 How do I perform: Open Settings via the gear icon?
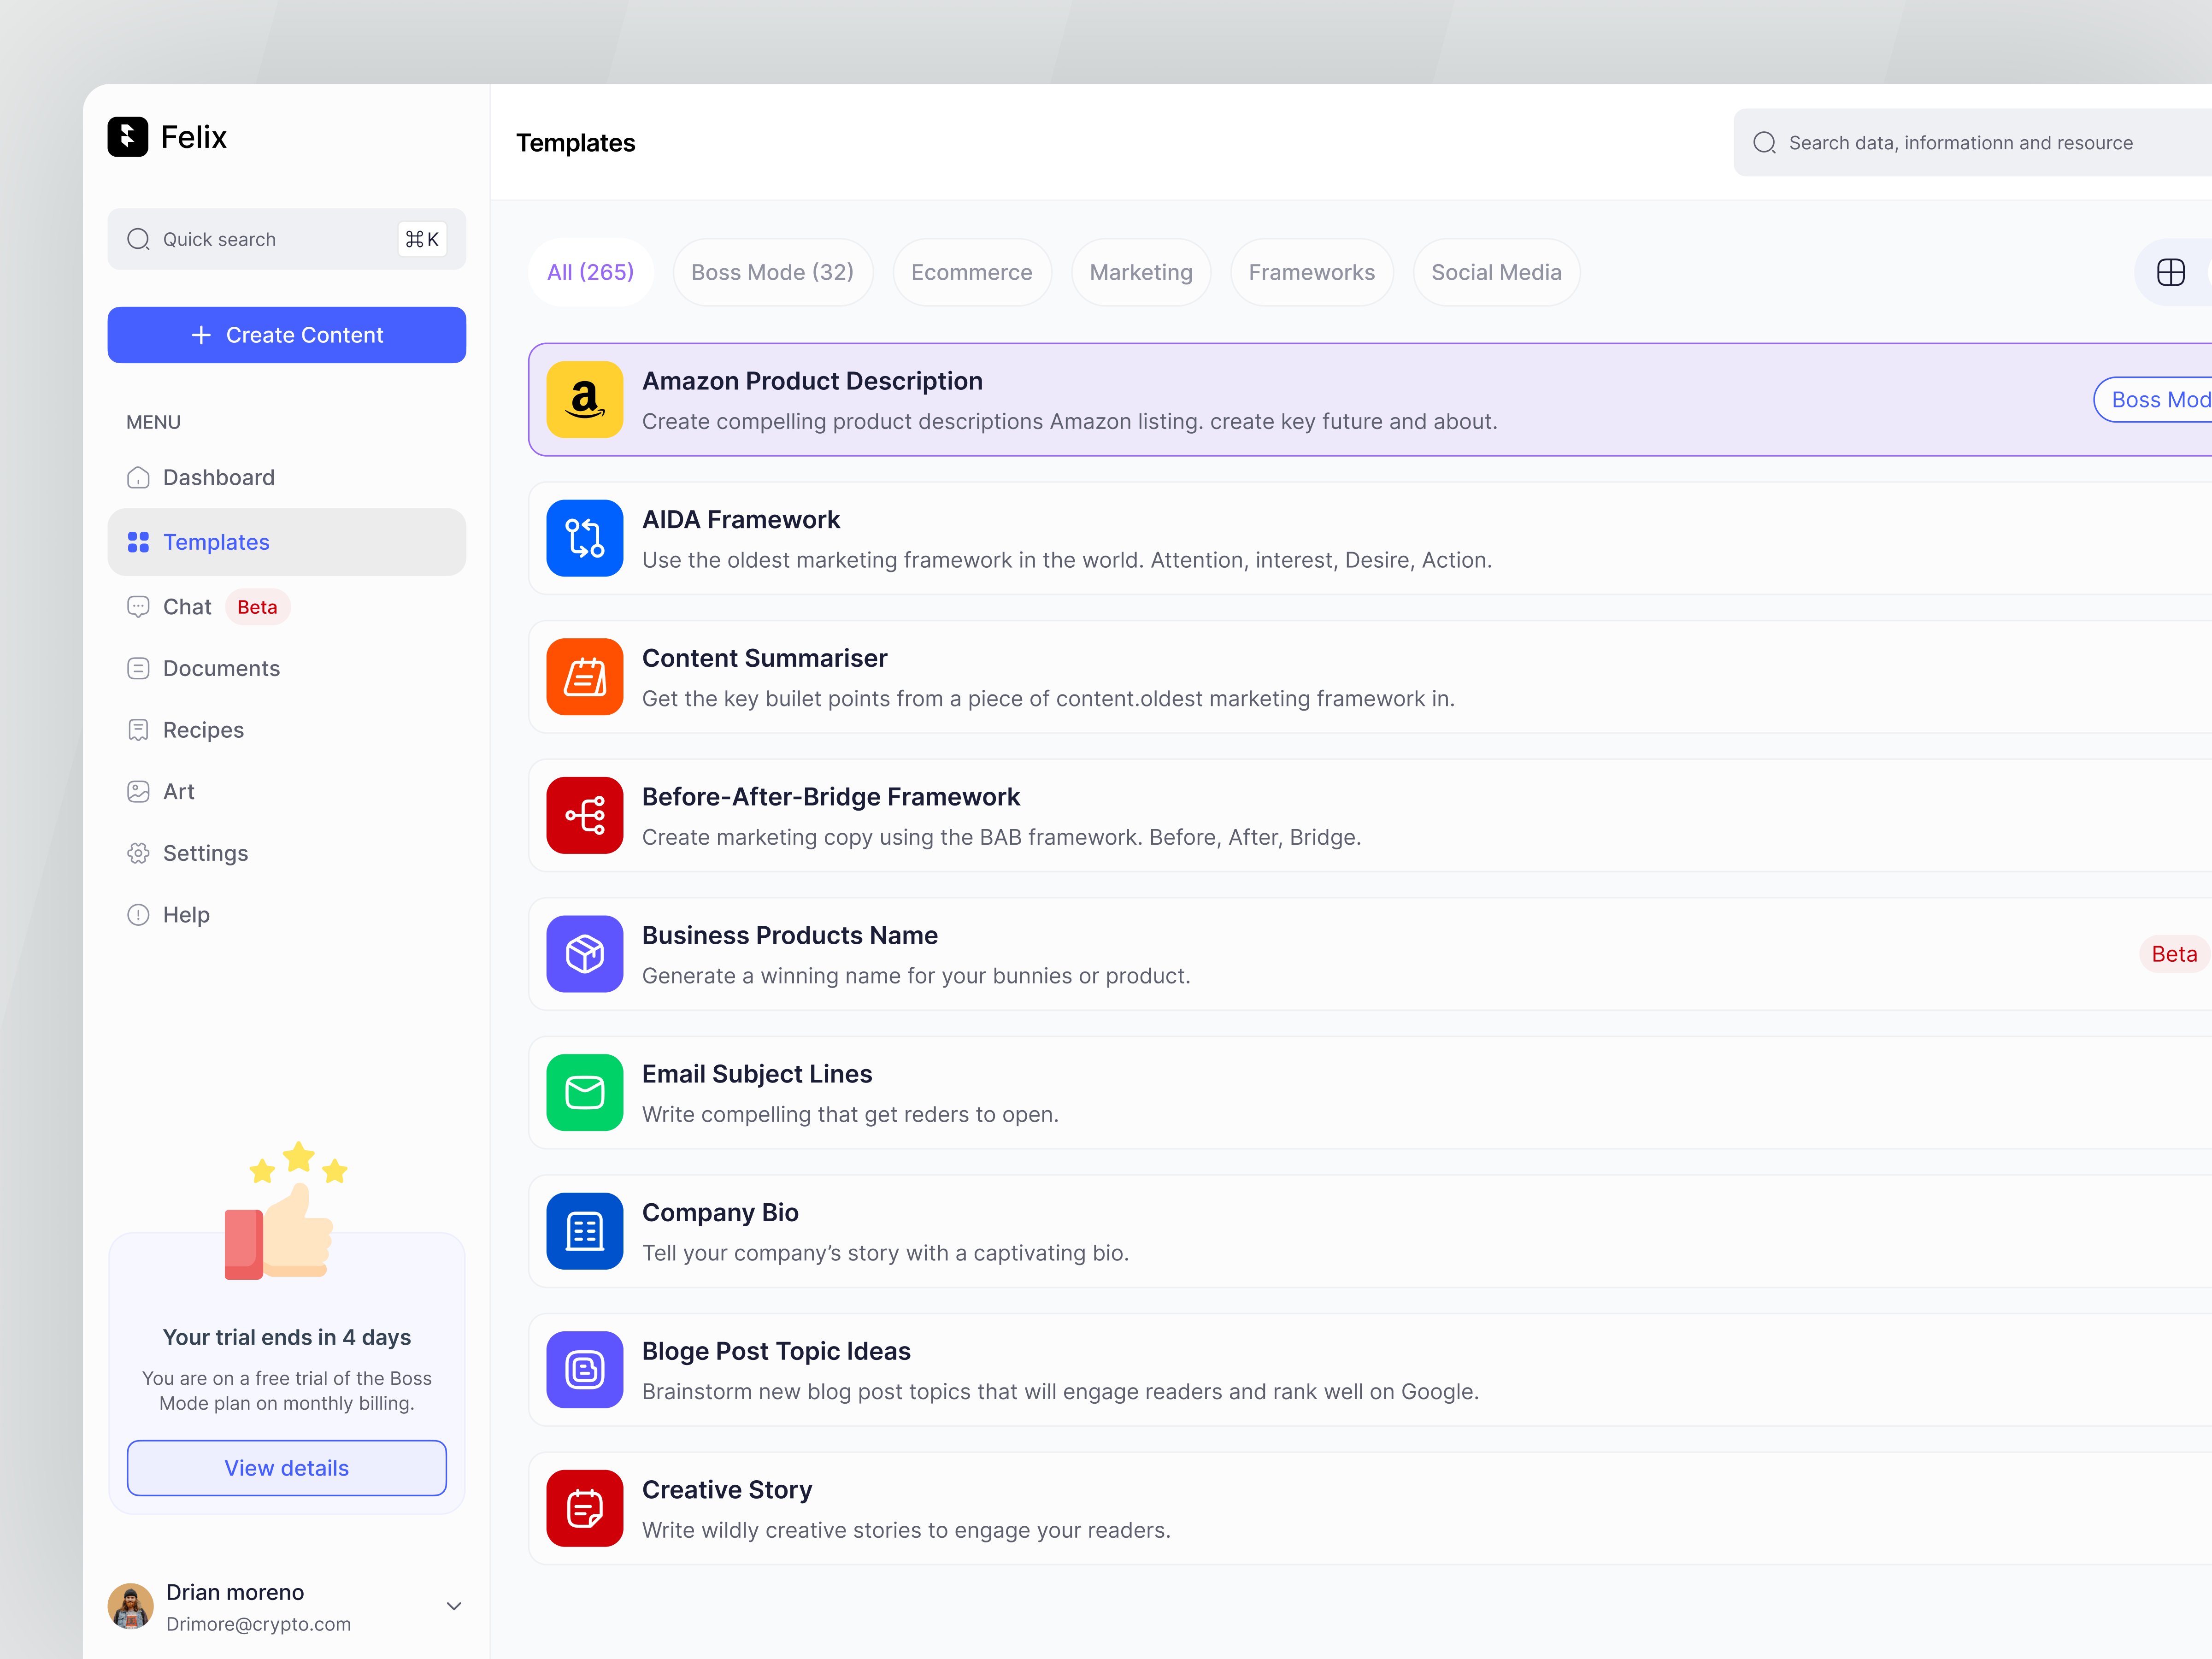tap(138, 853)
